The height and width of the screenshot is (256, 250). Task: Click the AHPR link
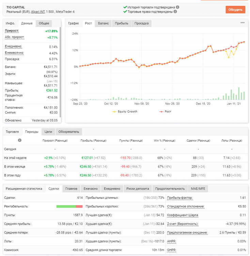pyautogui.click(x=172, y=241)
